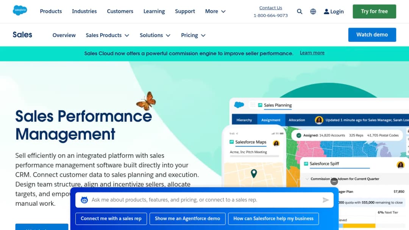Expand the More menu chevron
The width and height of the screenshot is (409, 230).
tap(223, 11)
